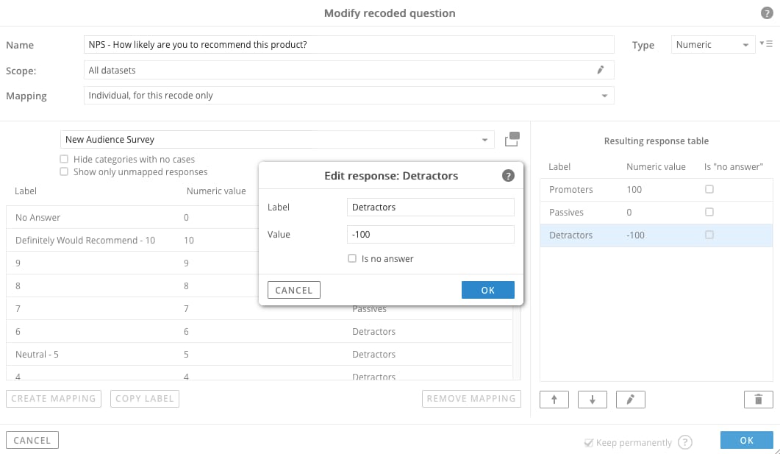Screen dimensions: 780x454
Task: Click OK in Edit response dialog
Action: [x=487, y=290]
